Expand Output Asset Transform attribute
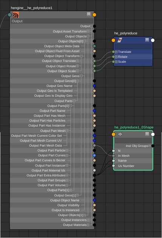 (88, 31)
